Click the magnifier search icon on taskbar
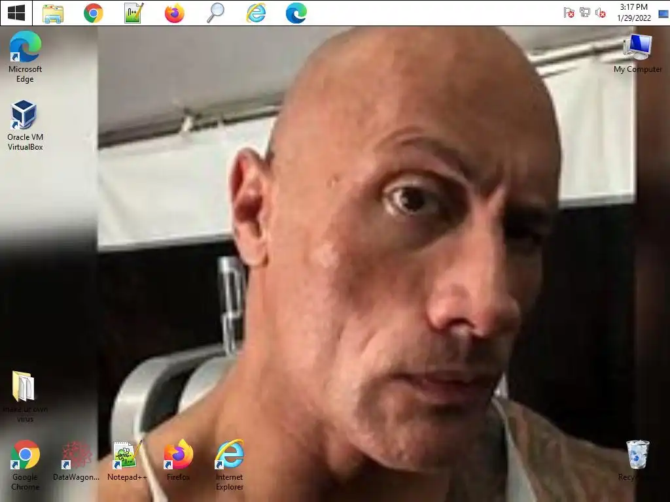The width and height of the screenshot is (670, 502). tap(215, 13)
